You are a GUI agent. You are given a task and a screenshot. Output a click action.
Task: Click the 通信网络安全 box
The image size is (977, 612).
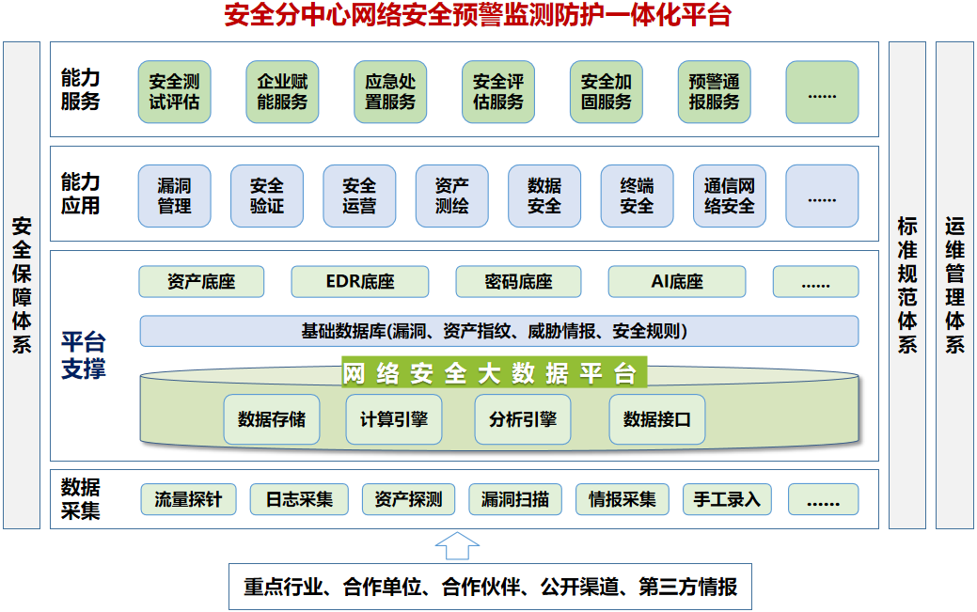click(x=729, y=196)
